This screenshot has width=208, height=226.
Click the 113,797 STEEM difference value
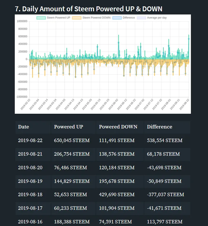[165, 222]
